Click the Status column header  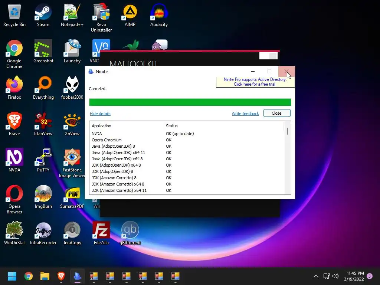(x=223, y=126)
